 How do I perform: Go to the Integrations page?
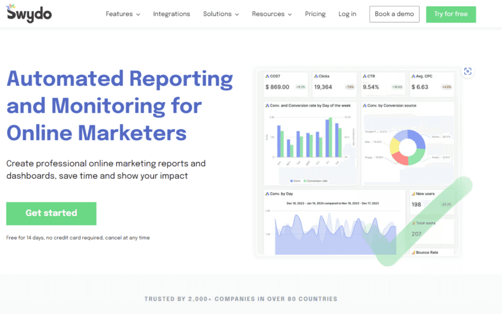pos(171,14)
